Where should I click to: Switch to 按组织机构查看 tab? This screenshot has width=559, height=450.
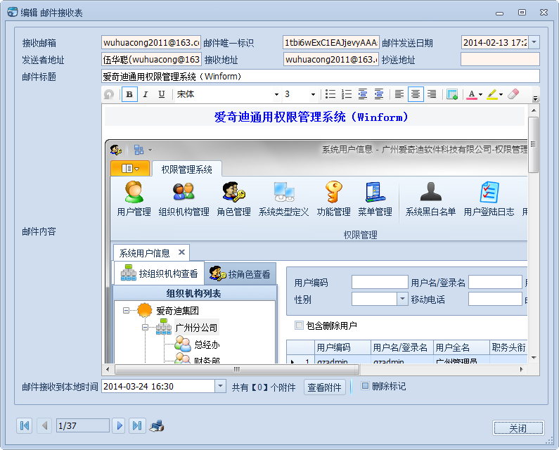pyautogui.click(x=160, y=274)
